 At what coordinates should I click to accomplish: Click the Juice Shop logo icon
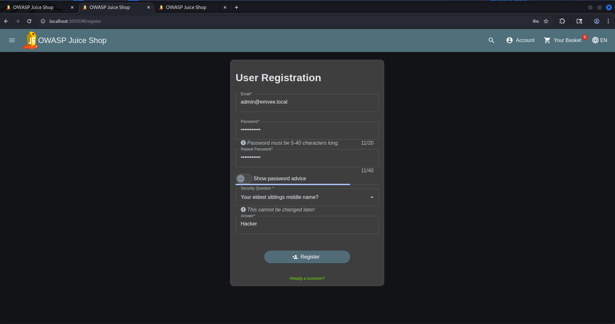[x=30, y=40]
